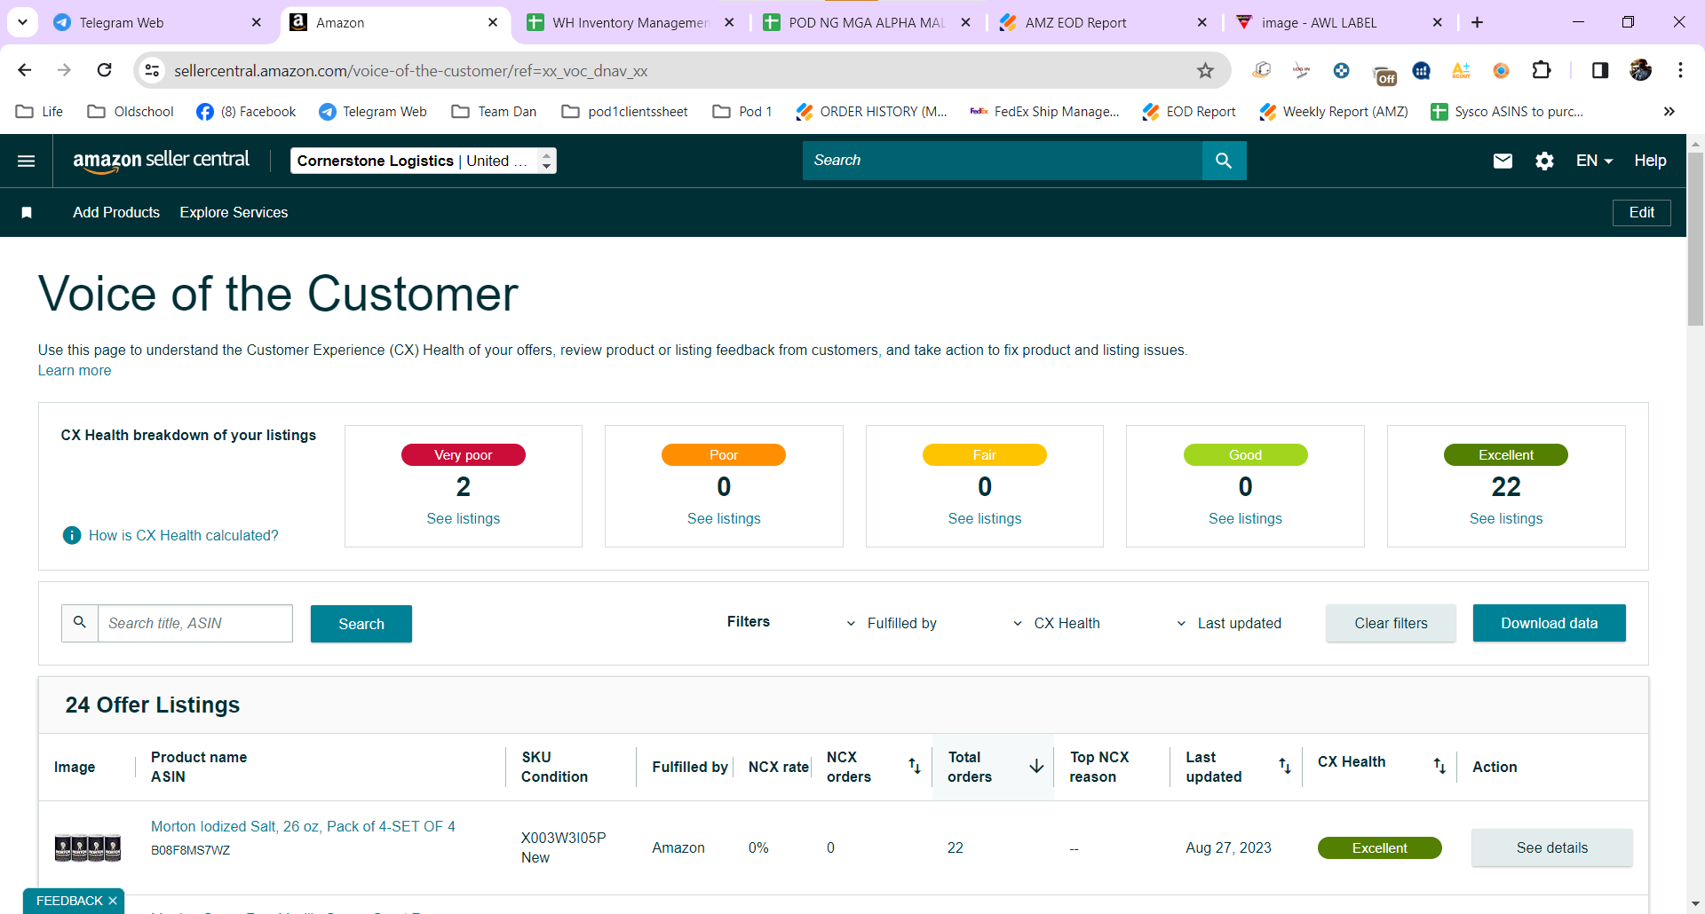Open Settings gear icon in header
This screenshot has height=914, width=1705.
pyautogui.click(x=1545, y=161)
